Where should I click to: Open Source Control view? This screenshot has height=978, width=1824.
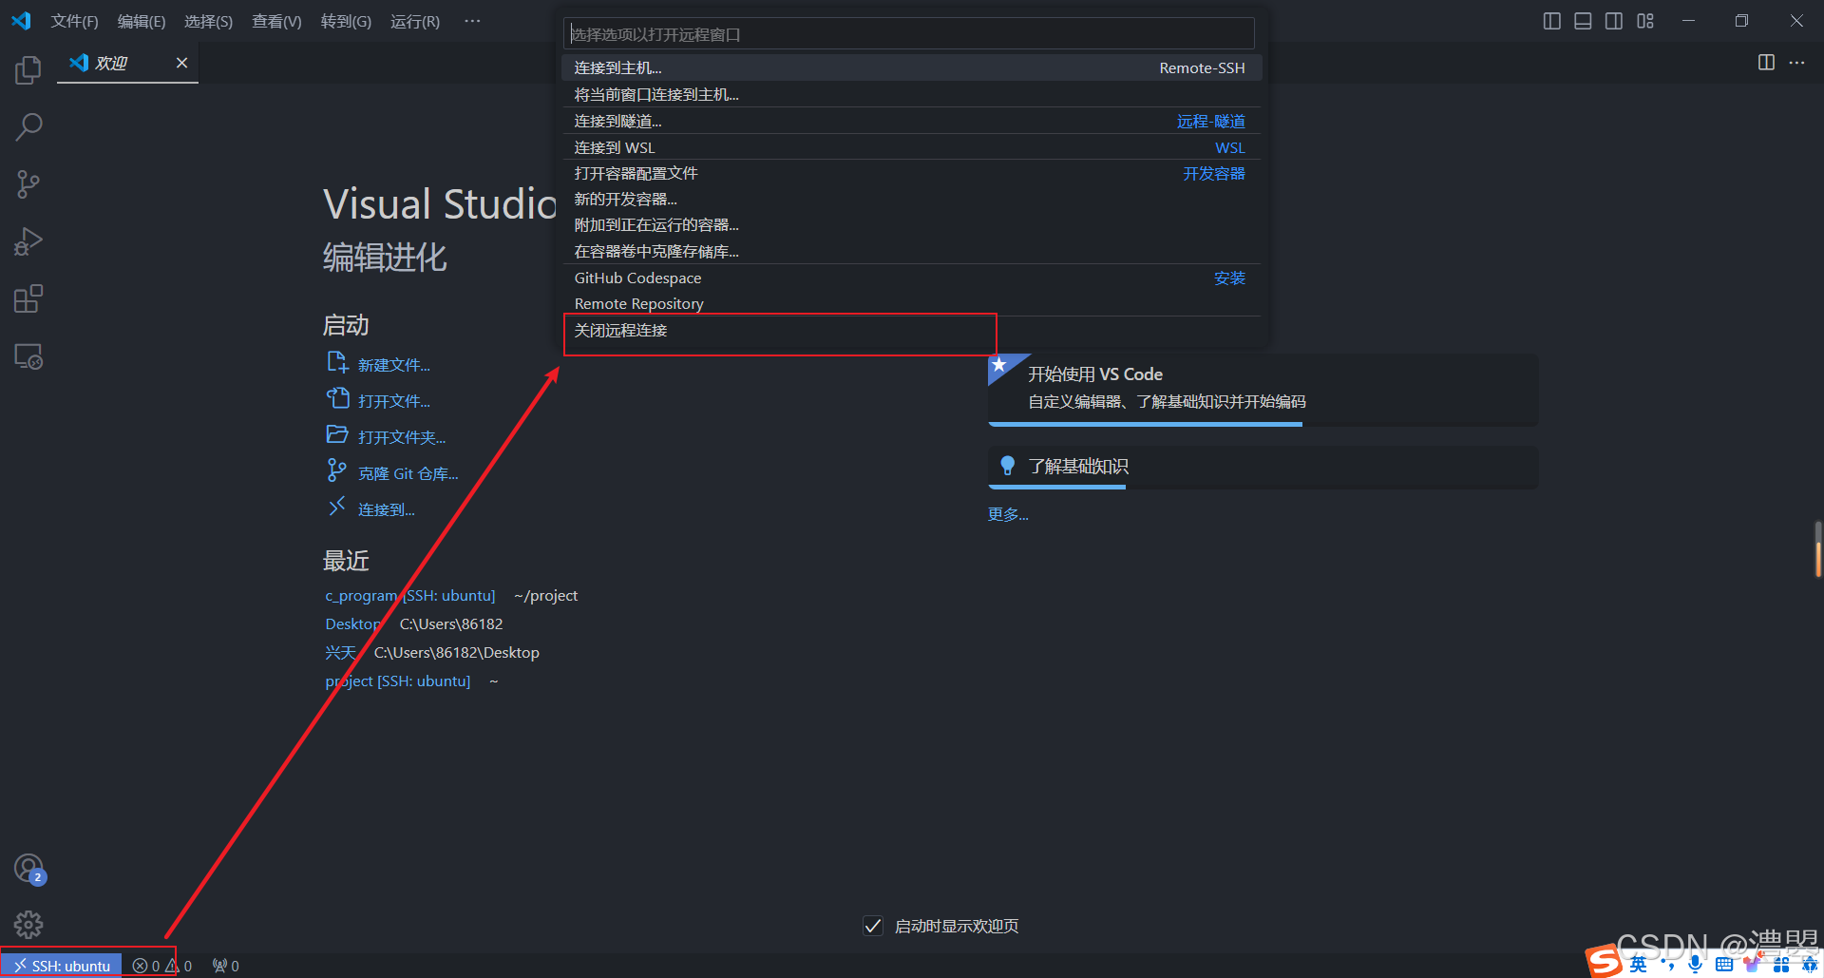[28, 184]
